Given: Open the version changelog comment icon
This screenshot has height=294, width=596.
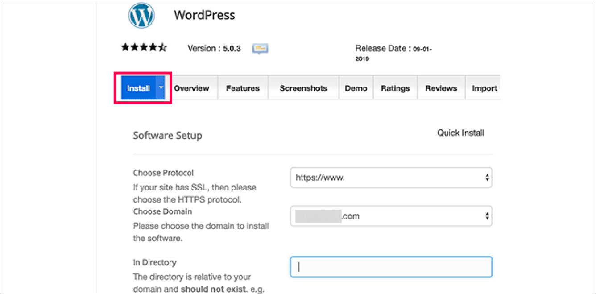Looking at the screenshot, I should tap(260, 49).
